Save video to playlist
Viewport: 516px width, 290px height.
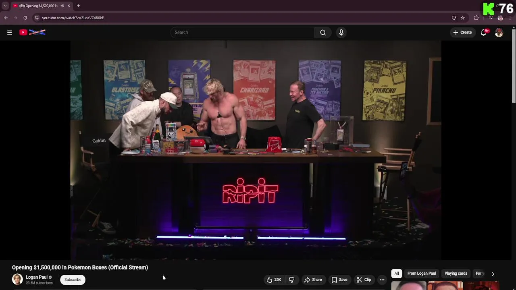[x=339, y=280]
